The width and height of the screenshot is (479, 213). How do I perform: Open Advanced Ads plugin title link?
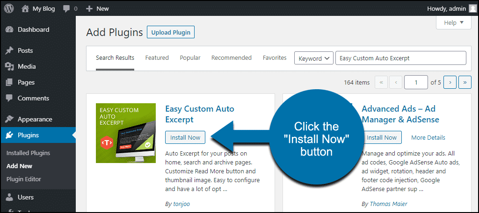pyautogui.click(x=400, y=114)
